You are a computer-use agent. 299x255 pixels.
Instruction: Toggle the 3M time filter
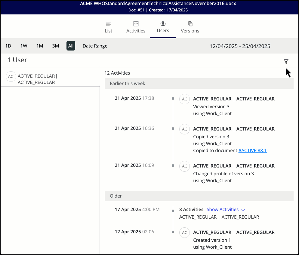(55, 46)
